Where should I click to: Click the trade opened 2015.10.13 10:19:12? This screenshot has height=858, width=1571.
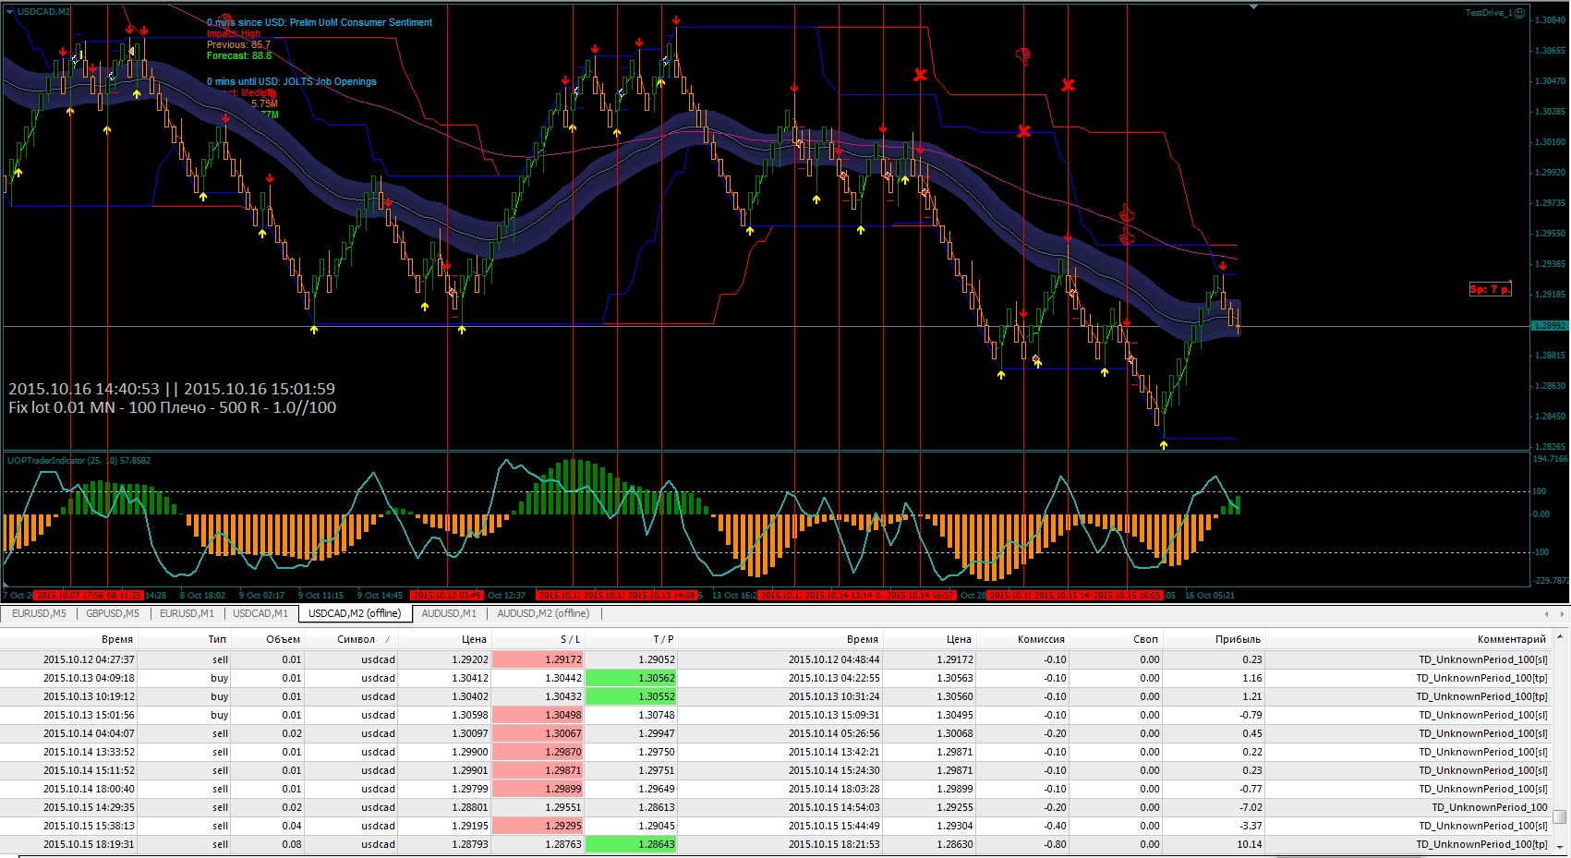776,696
